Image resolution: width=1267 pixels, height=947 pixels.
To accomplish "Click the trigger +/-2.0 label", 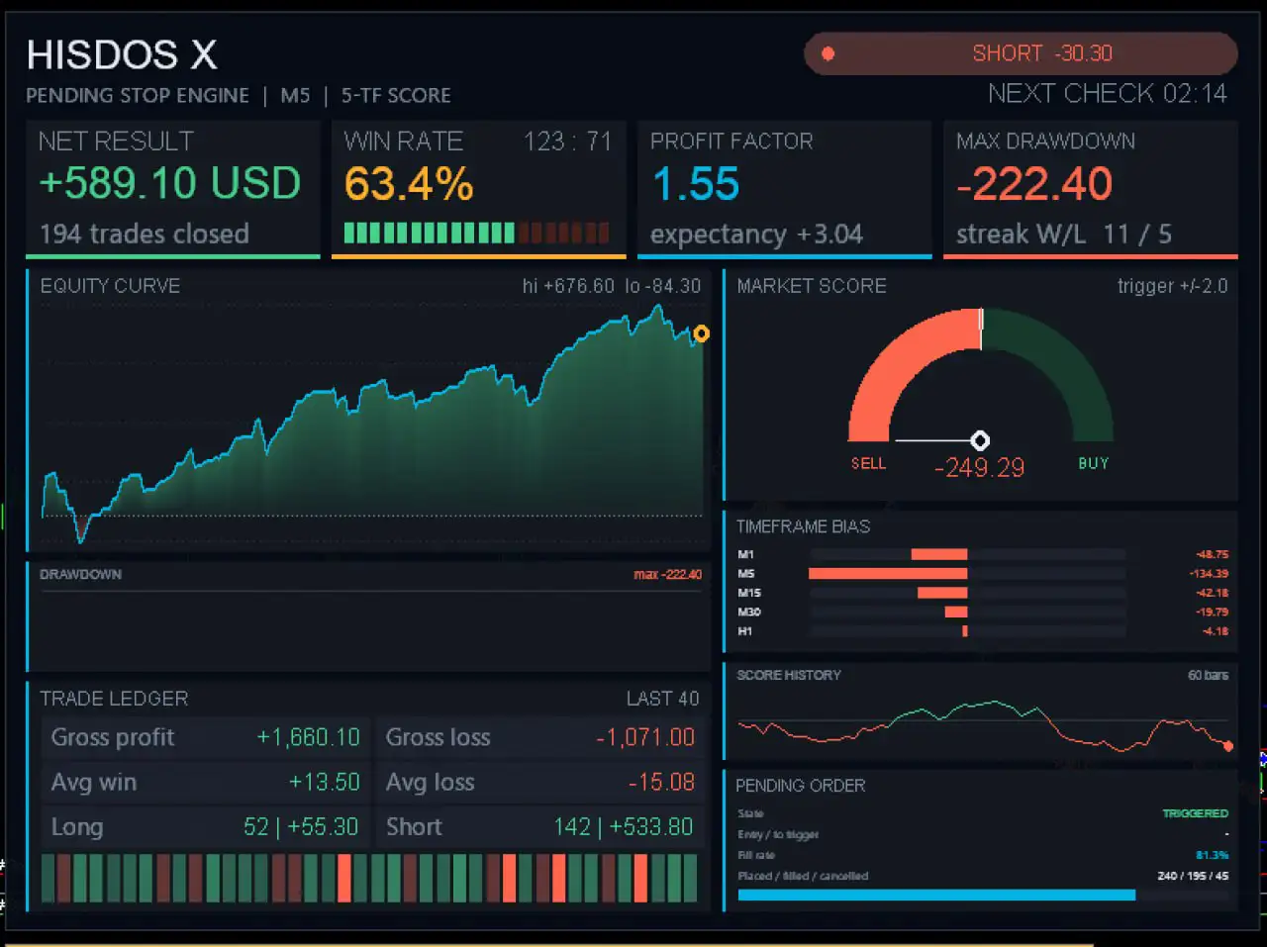I will tap(1172, 286).
